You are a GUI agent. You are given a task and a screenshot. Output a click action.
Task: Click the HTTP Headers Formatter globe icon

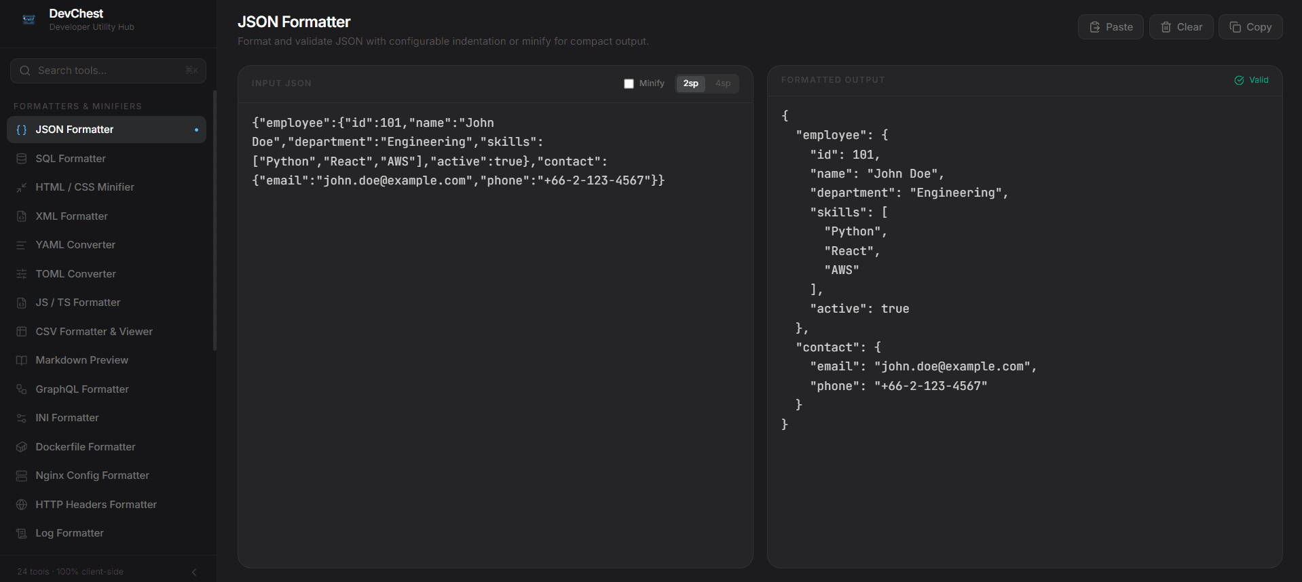tap(22, 505)
